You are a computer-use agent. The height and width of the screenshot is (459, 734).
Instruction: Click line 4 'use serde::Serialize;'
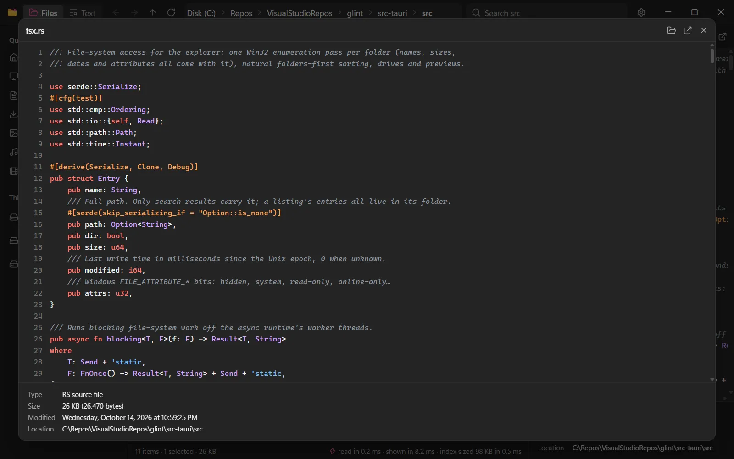95,87
